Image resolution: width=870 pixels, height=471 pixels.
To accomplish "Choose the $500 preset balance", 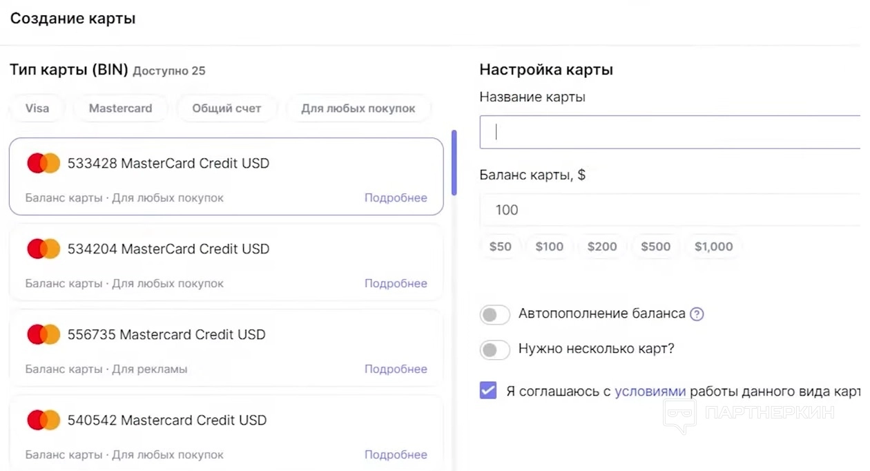I will pos(655,247).
